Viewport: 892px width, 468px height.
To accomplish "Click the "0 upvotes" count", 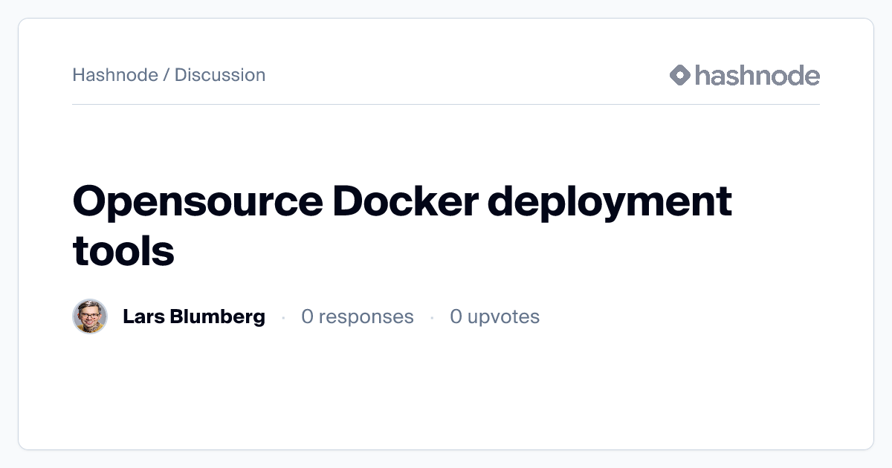I will click(494, 316).
